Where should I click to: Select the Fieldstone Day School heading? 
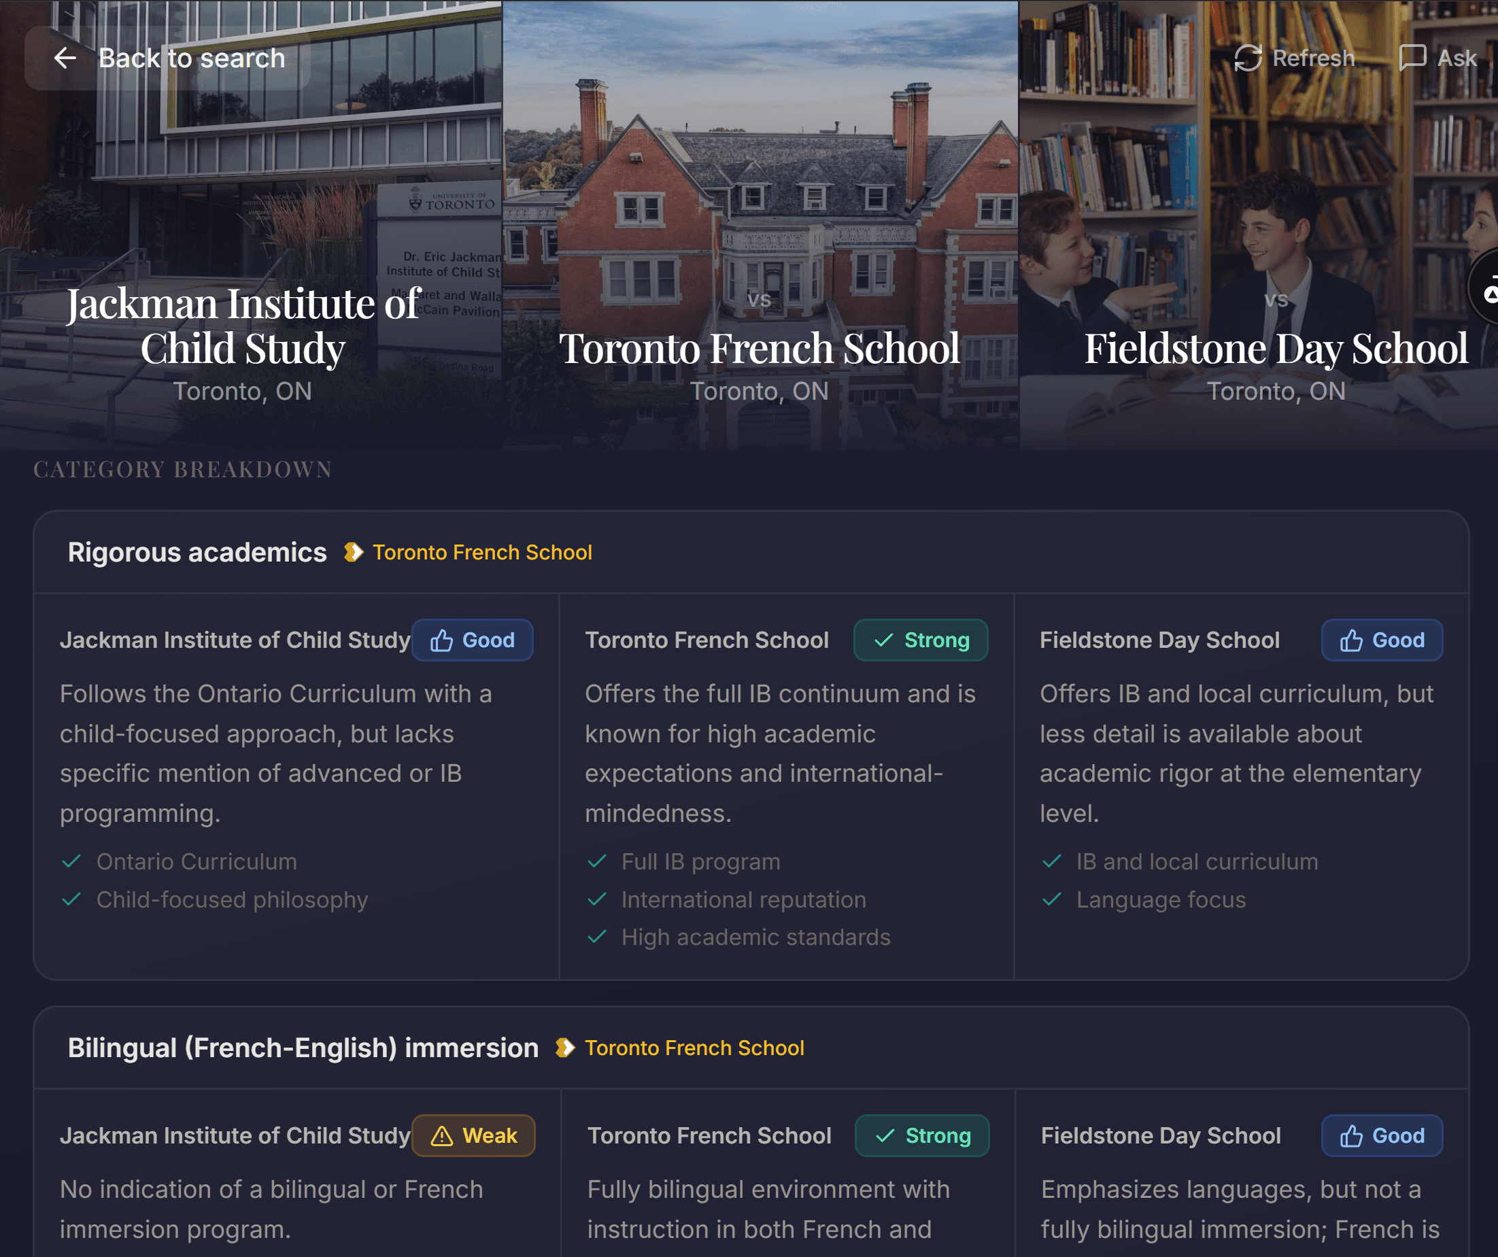[x=1276, y=348]
